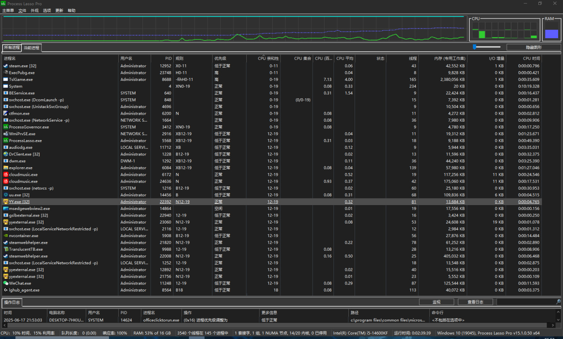Switch to the 所有进程 tab
The width and height of the screenshot is (563, 339).
(x=12, y=47)
